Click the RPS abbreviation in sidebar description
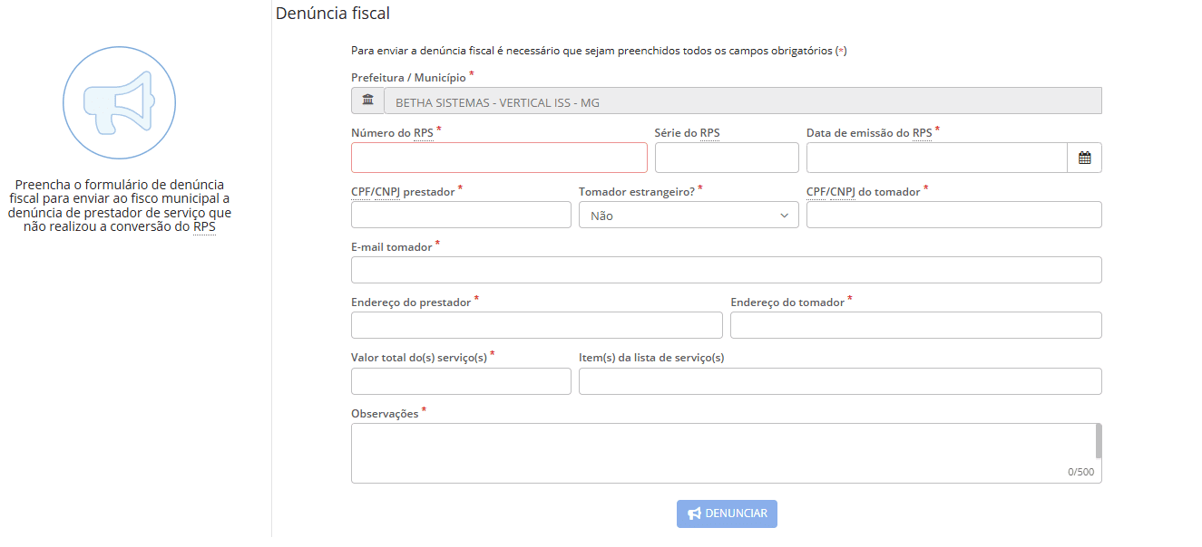The height and width of the screenshot is (547, 1202). pos(204,227)
